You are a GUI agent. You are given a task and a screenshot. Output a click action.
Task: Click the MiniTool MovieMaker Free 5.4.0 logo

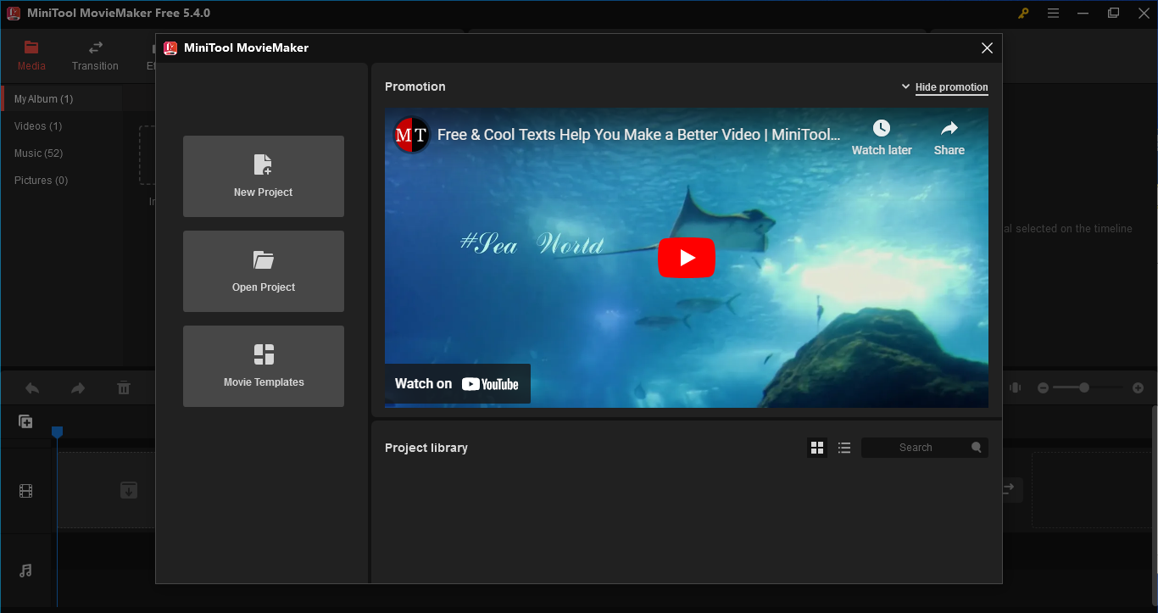click(x=14, y=14)
